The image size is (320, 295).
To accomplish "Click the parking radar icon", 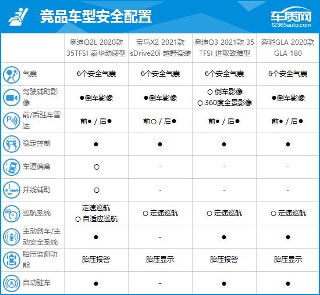I will [x=12, y=121].
